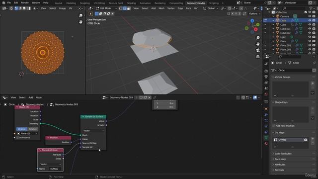
Task: Expand Face Maps panel
Action: 273,159
